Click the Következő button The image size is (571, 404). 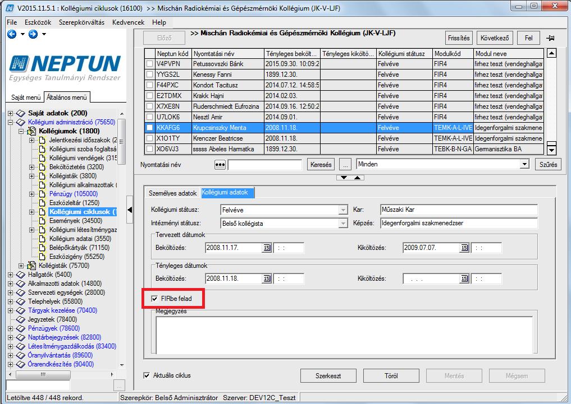(x=495, y=38)
